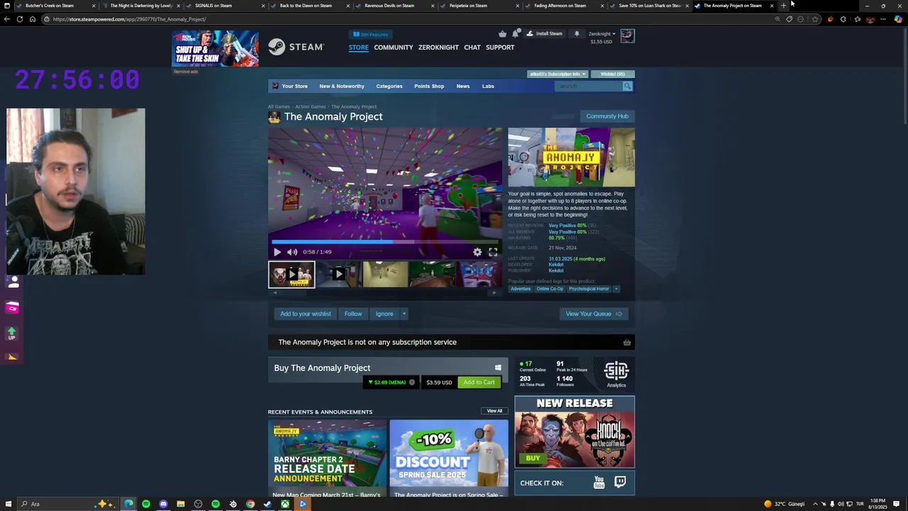This screenshot has height=511, width=908.
Task: Open Google Chrome from the taskbar
Action: tap(250, 504)
